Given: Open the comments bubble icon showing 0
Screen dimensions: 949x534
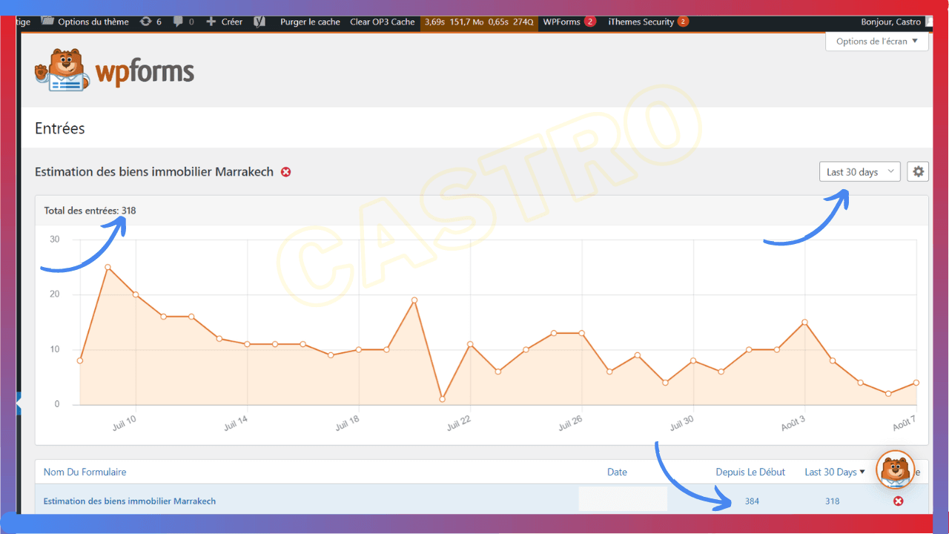Looking at the screenshot, I should point(179,22).
